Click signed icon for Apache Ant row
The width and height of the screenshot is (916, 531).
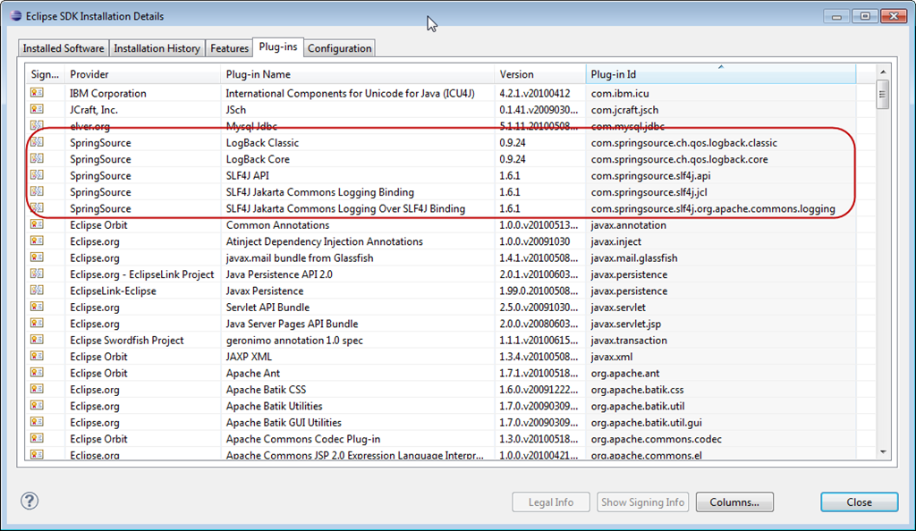click(37, 373)
